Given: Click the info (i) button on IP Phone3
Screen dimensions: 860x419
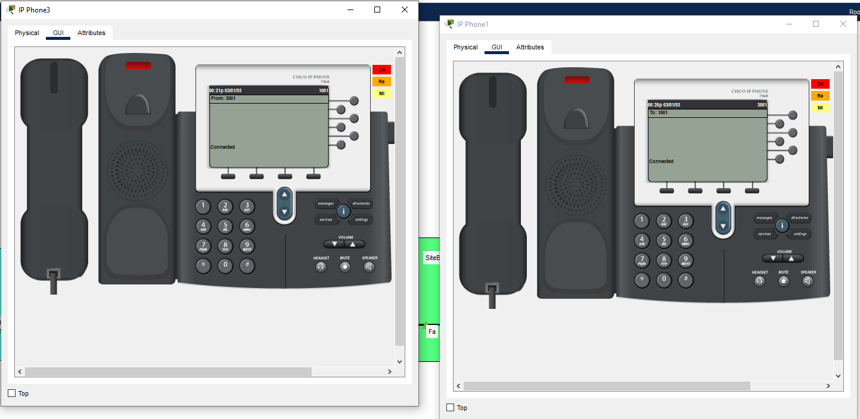Looking at the screenshot, I should pos(343,211).
